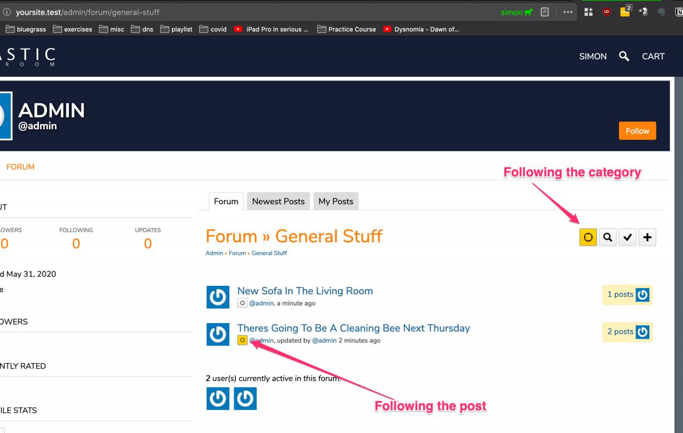Switch to the Newest Posts tab
The height and width of the screenshot is (433, 683).
[278, 201]
